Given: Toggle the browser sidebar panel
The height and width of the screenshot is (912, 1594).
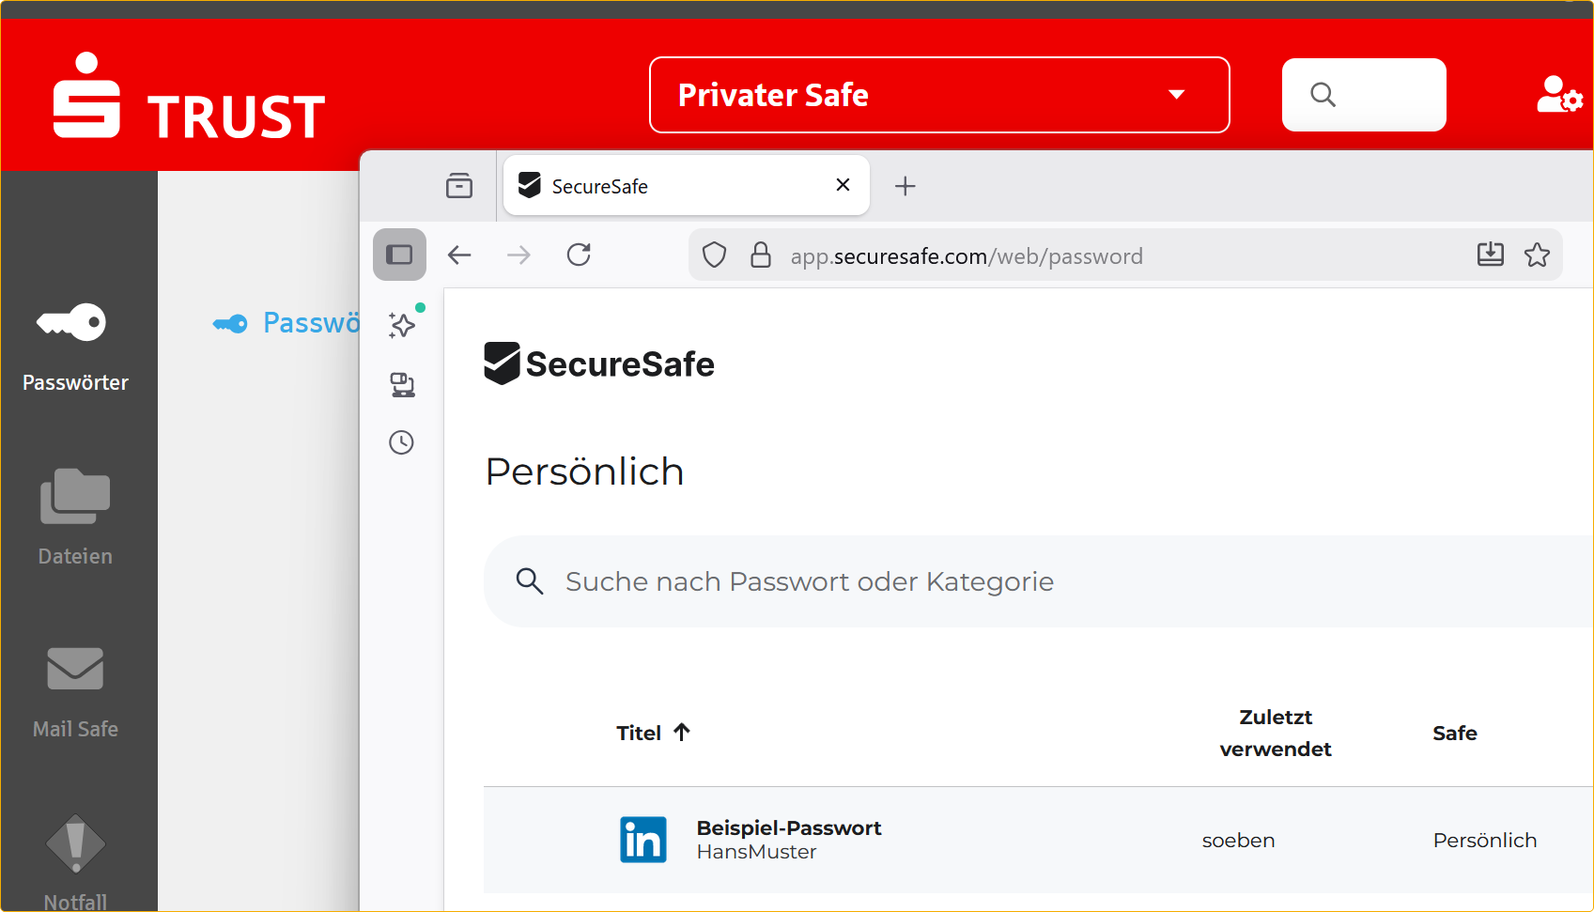Looking at the screenshot, I should point(399,255).
